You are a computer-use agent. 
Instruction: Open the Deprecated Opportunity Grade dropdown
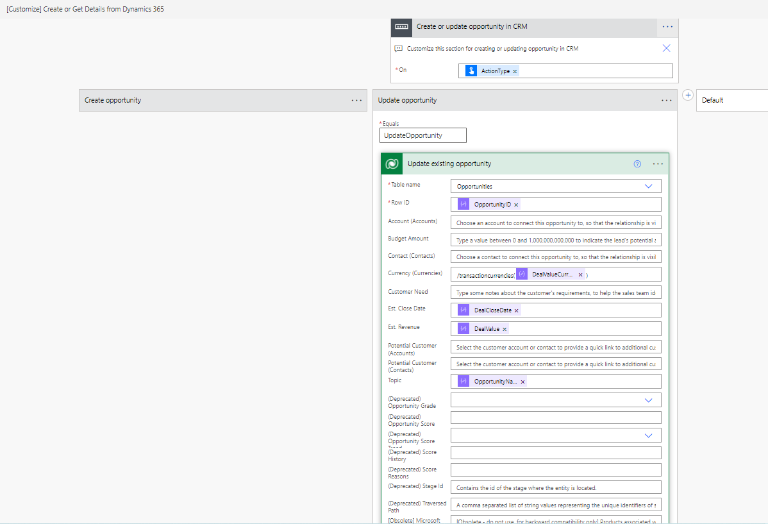click(648, 400)
